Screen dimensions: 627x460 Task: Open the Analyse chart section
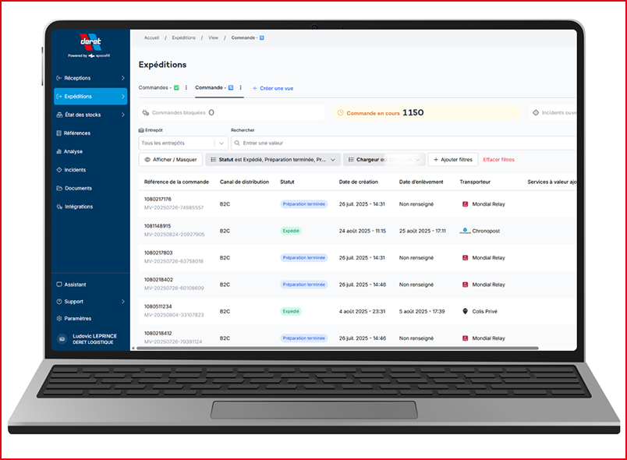73,151
